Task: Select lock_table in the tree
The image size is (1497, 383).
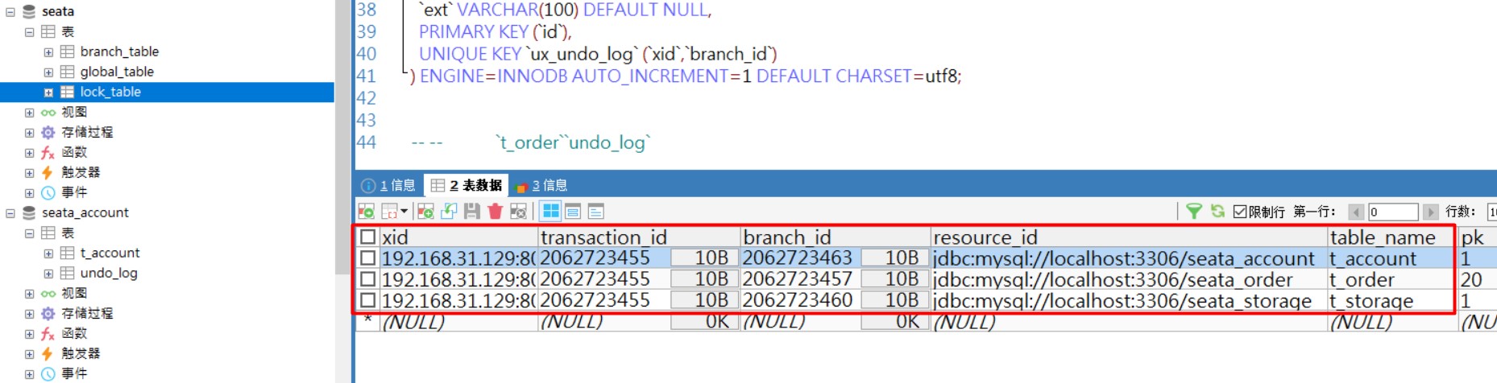Action: click(110, 92)
